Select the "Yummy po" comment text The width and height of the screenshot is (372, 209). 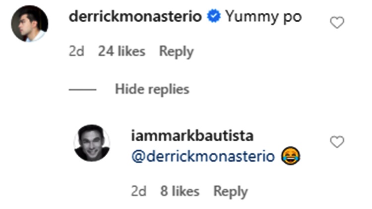tap(263, 17)
